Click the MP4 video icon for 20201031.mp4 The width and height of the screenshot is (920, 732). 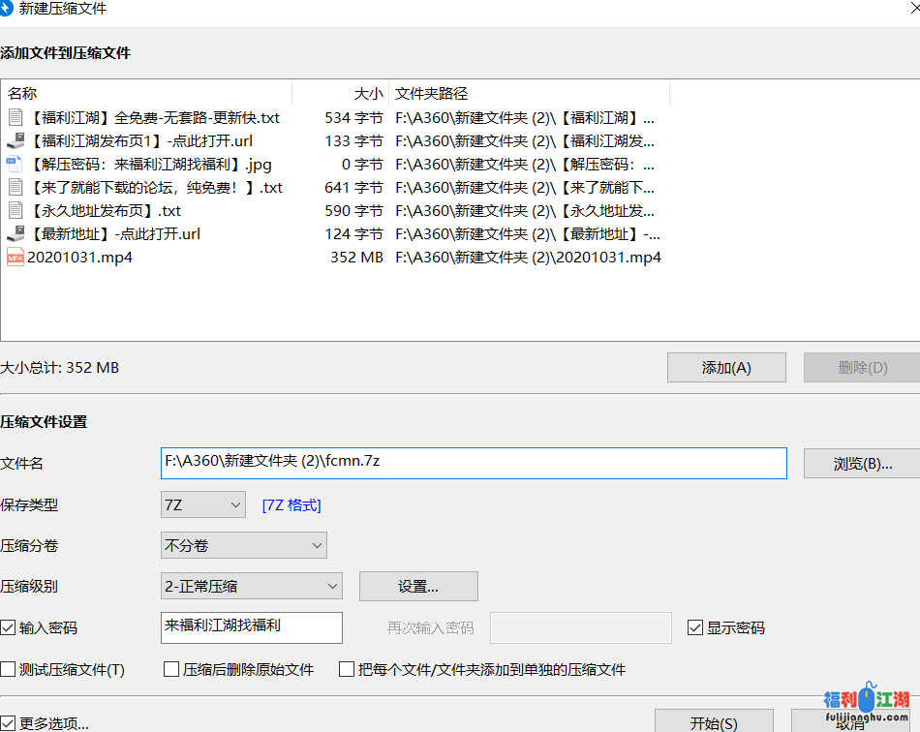(x=15, y=258)
